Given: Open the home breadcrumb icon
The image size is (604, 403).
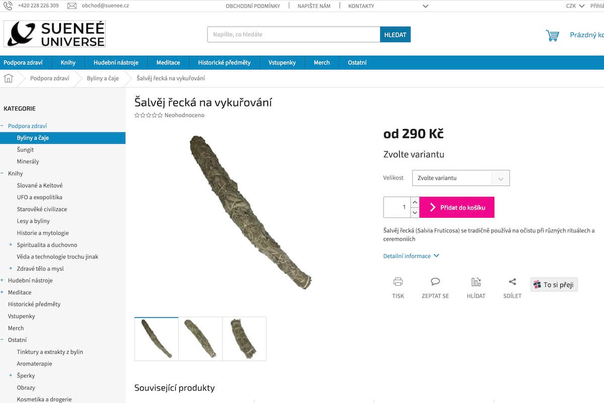Looking at the screenshot, I should tap(8, 78).
